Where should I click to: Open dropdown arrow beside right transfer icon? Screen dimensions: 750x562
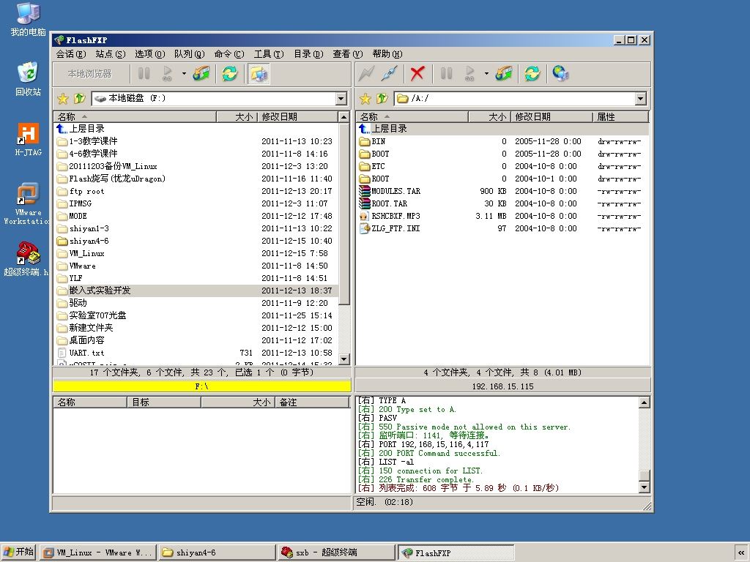[x=486, y=74]
